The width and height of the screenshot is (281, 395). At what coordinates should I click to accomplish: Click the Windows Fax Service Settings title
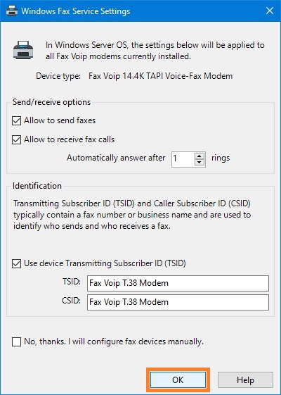(x=76, y=11)
